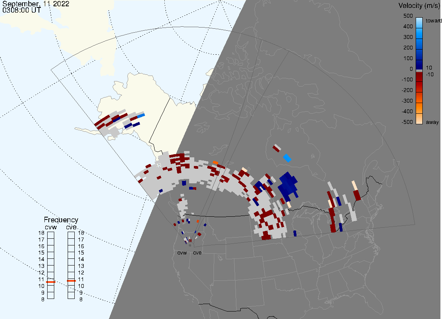Click the -400 value on velocity scale
This screenshot has width=442, height=319.
click(x=407, y=111)
